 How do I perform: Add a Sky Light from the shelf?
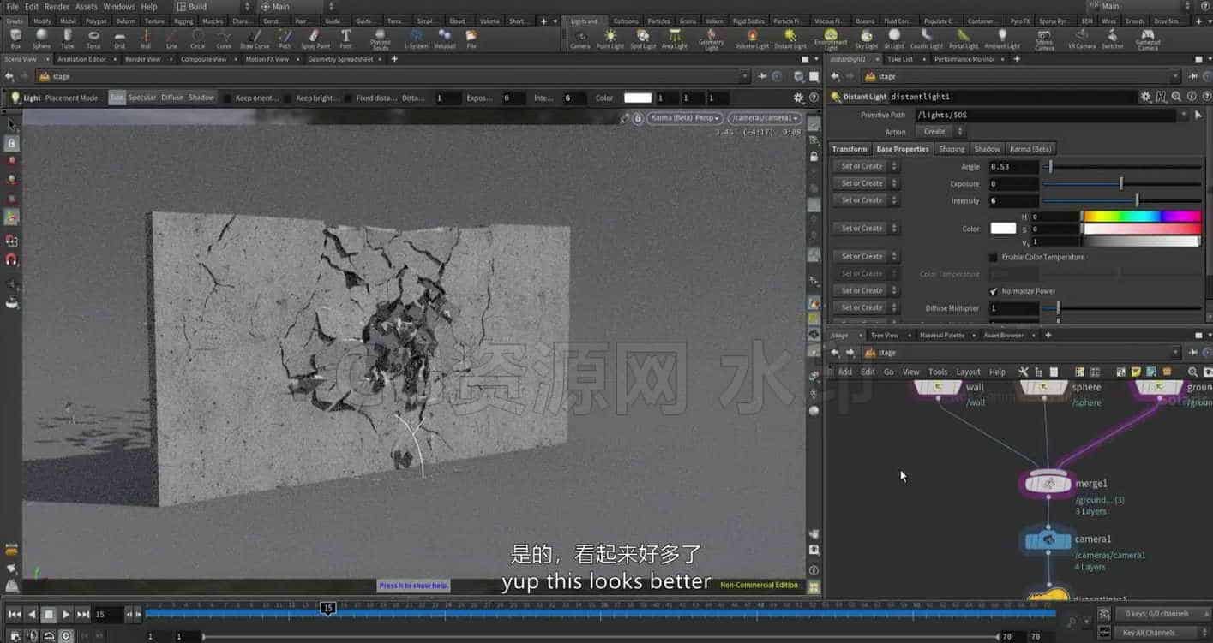[867, 39]
